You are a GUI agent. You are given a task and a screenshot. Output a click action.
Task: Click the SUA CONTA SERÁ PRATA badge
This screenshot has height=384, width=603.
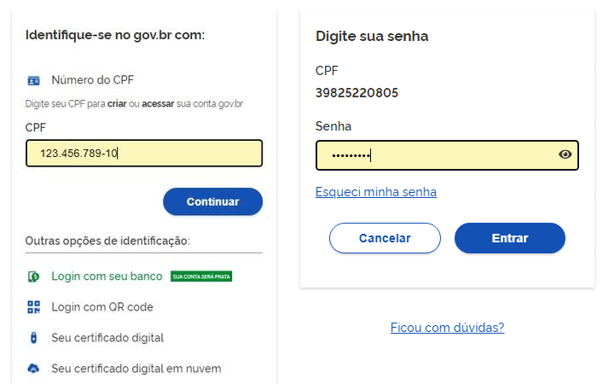(x=201, y=276)
